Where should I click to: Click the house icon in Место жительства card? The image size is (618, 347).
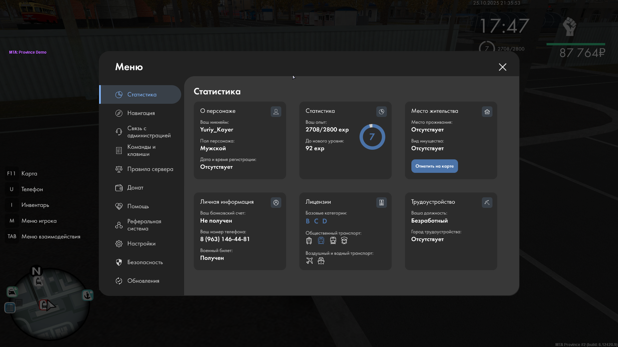487,111
